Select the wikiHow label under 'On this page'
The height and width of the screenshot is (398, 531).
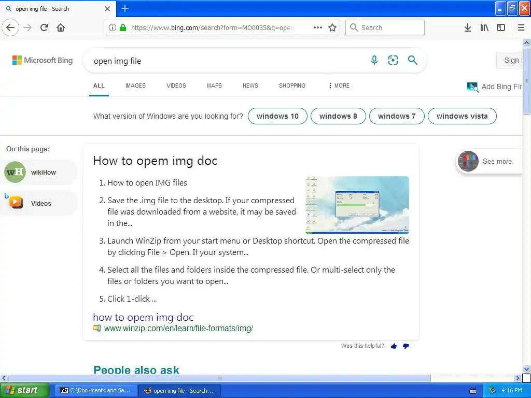tap(44, 172)
